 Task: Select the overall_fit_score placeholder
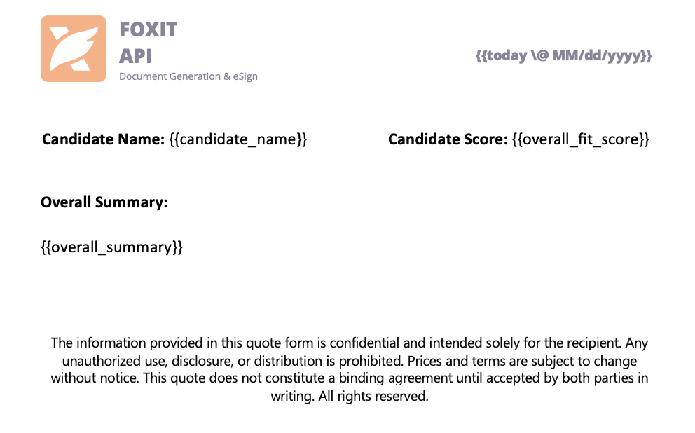coord(581,139)
